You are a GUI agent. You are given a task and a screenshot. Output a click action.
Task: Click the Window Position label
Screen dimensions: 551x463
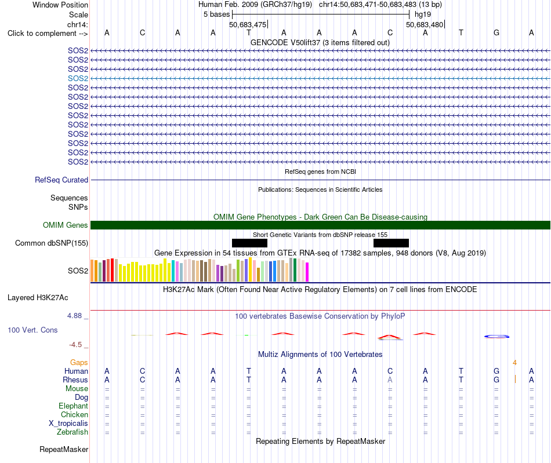point(60,5)
